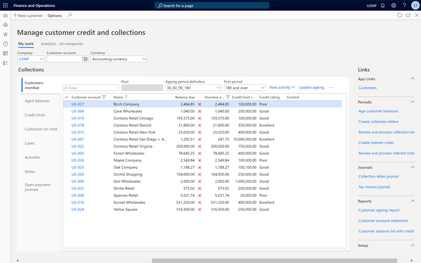421x263 pixels.
Task: Click the grid Filter input field
Action: point(91,88)
